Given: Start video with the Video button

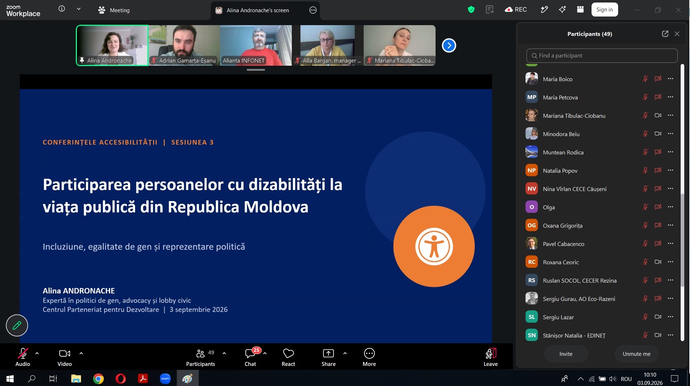Looking at the screenshot, I should click(65, 357).
